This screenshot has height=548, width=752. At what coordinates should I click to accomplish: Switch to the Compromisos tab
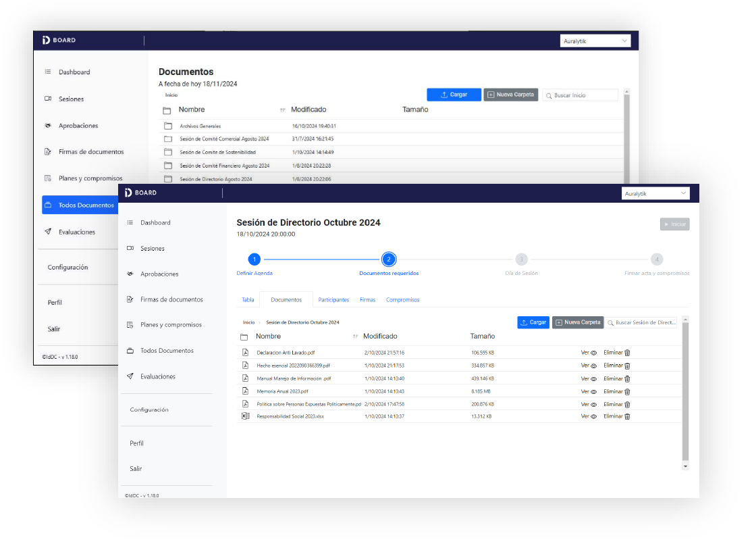pyautogui.click(x=402, y=299)
